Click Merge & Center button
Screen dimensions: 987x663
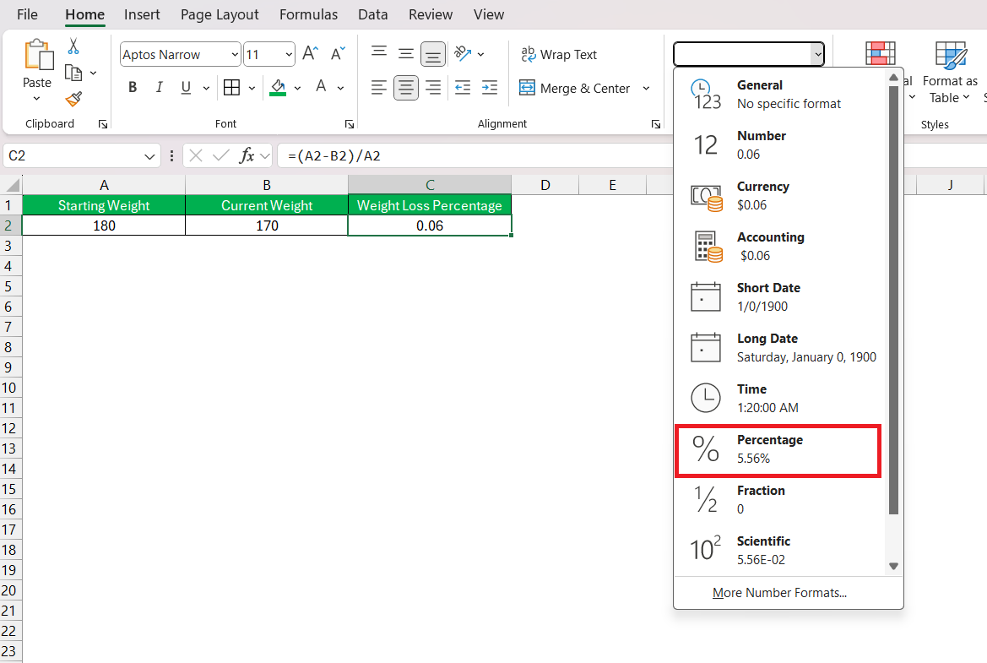pos(574,88)
